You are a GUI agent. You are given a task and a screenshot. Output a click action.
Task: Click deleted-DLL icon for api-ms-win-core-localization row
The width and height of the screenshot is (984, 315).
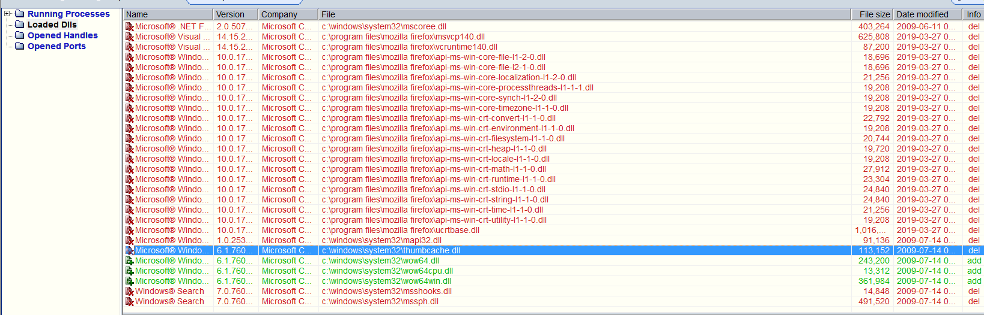[x=129, y=77]
